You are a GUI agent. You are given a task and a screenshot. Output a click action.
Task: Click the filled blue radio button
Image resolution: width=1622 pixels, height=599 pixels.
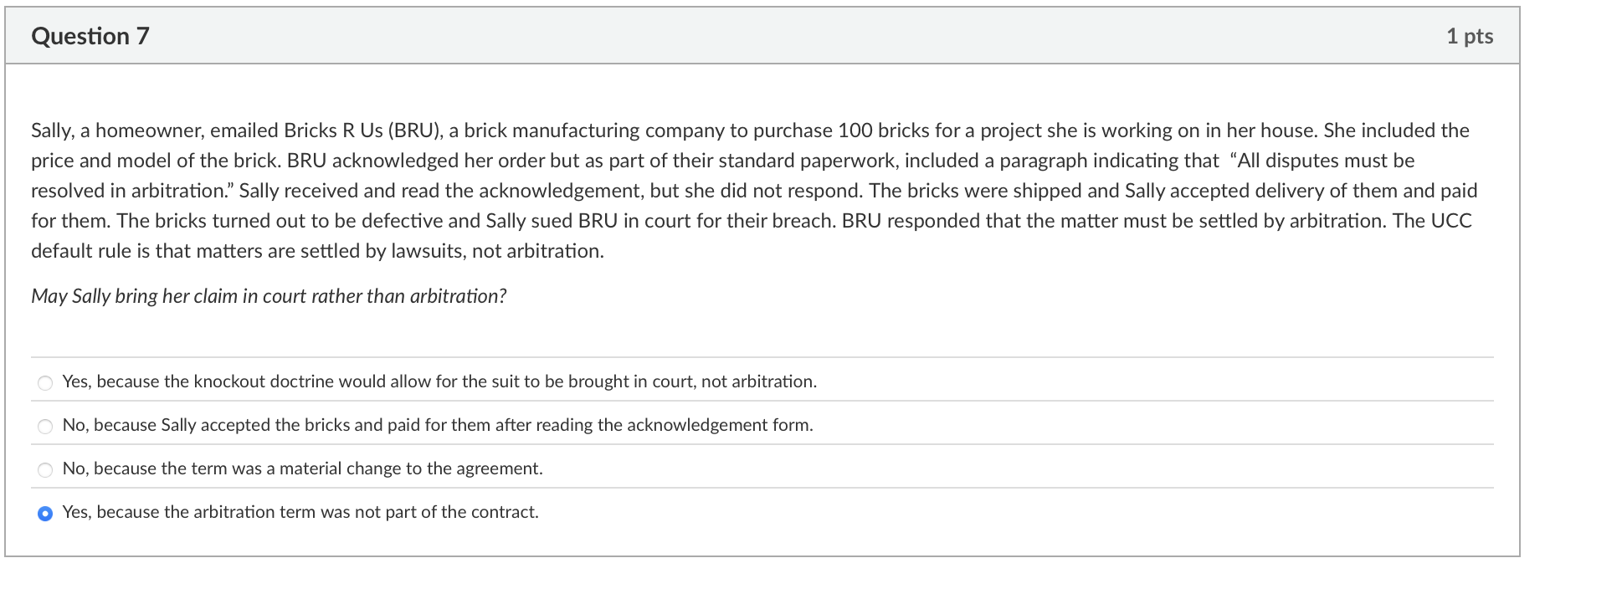pos(44,511)
